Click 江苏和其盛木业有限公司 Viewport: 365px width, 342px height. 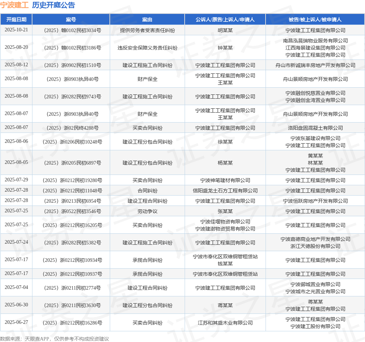[x=225, y=323]
